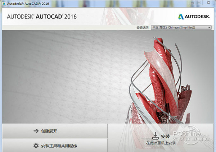This screenshot has width=216, height=152.
Task: Click the 在此计算机上安装 subtitle text
Action: click(x=161, y=143)
